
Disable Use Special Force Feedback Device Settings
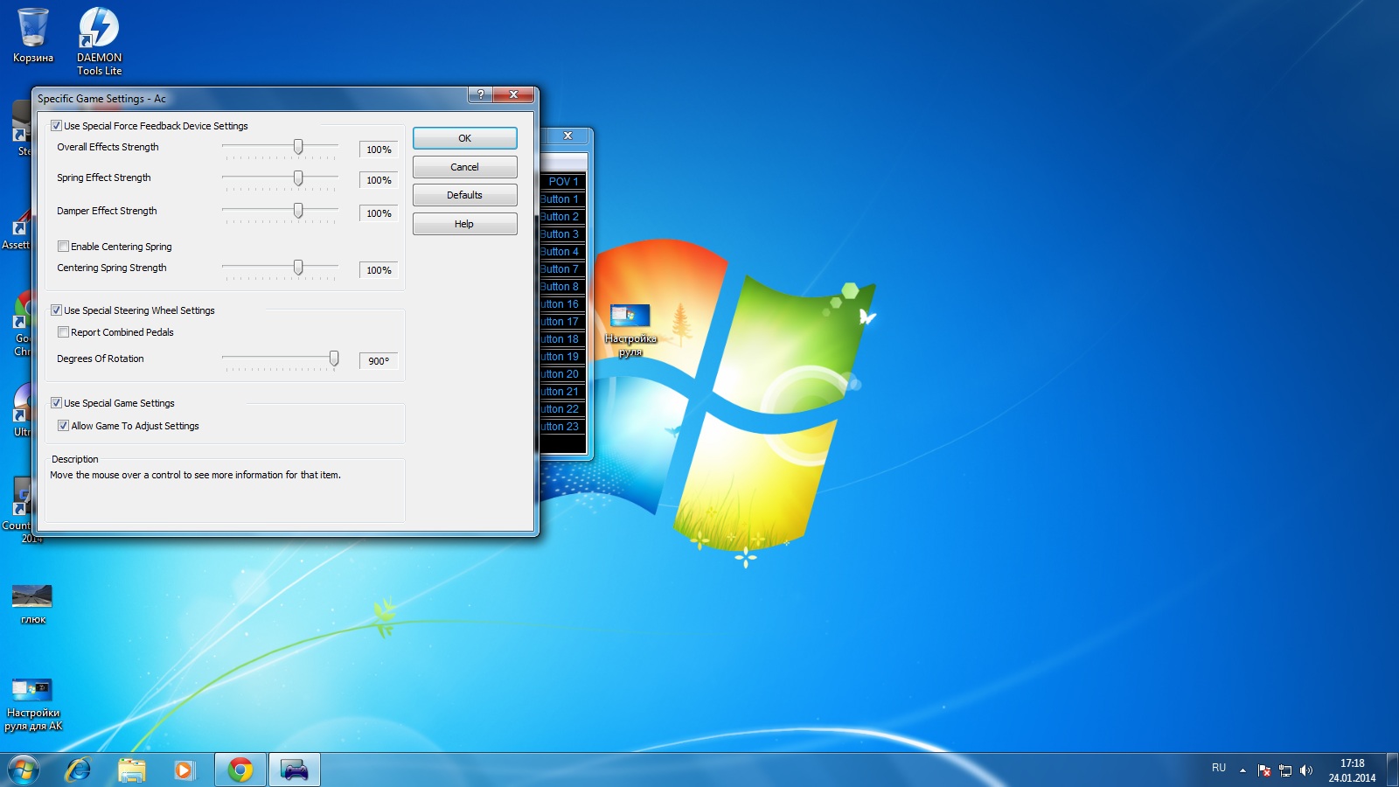[57, 126]
